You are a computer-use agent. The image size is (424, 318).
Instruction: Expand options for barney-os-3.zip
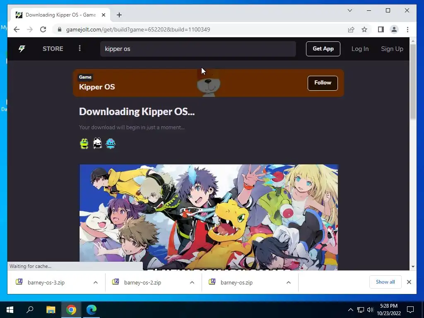click(96, 282)
